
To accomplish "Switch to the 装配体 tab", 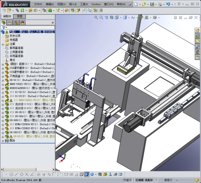I will point(7,16).
